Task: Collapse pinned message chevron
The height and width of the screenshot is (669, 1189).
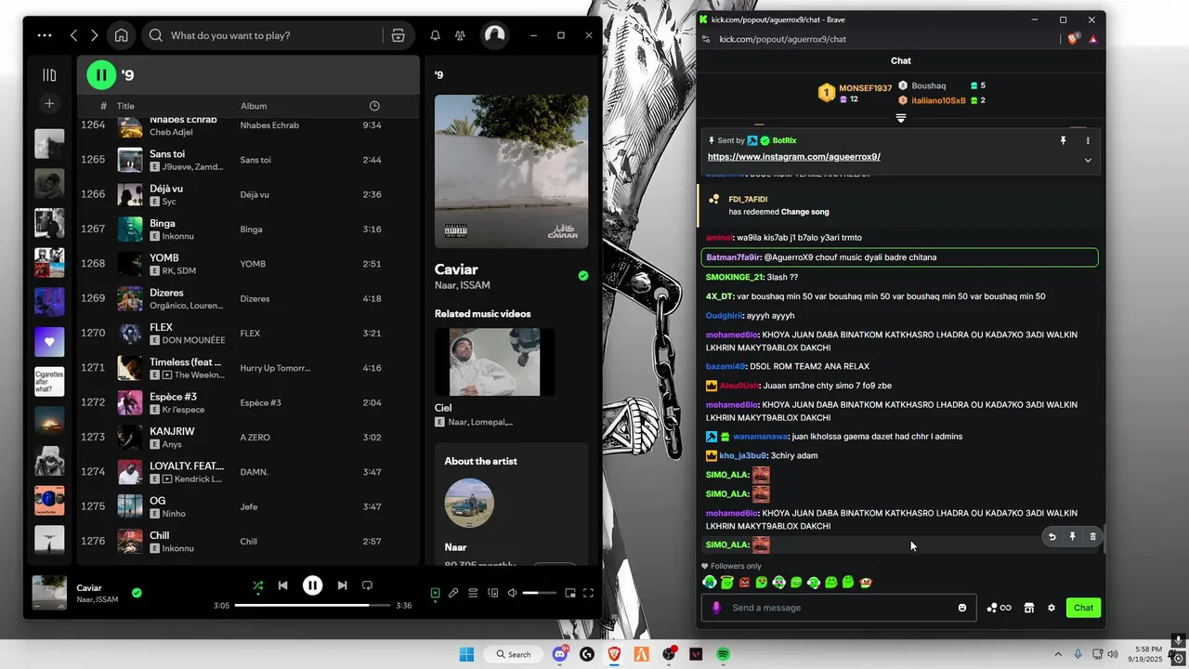Action: [x=1088, y=160]
